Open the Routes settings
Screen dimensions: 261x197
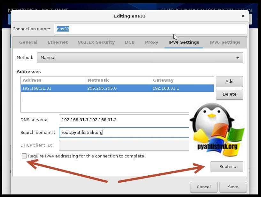point(227,167)
